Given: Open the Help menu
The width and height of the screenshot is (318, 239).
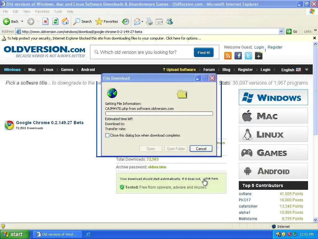Looking at the screenshot, I should tap(70, 12).
